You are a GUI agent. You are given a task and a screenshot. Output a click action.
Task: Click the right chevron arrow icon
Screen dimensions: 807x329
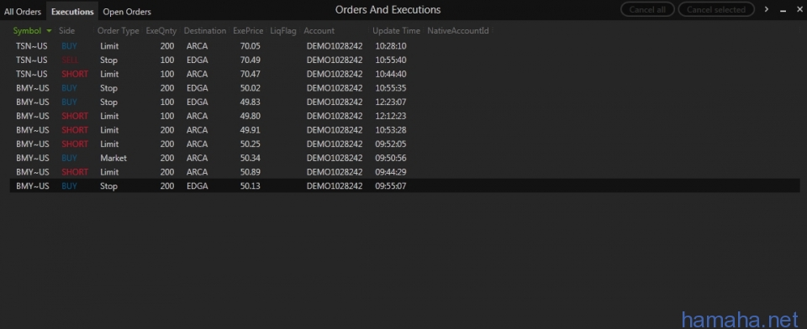pyautogui.click(x=767, y=9)
